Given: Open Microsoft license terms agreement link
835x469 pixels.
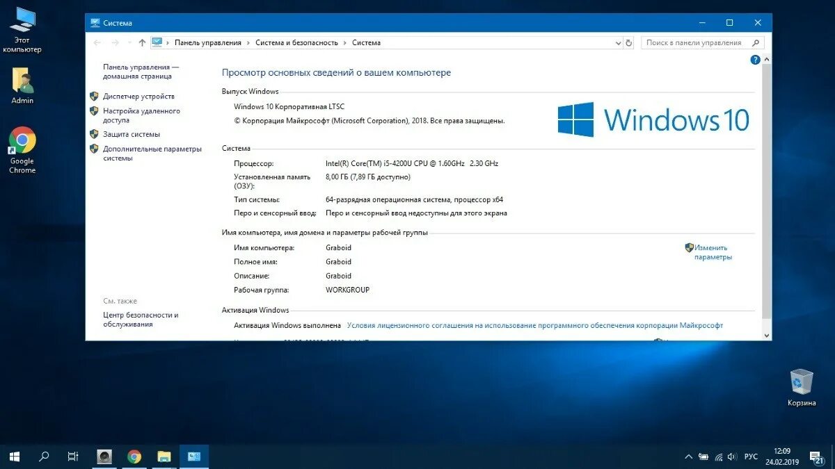Looking at the screenshot, I should 534,325.
